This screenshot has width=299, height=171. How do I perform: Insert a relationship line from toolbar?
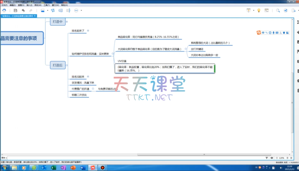[53, 11]
